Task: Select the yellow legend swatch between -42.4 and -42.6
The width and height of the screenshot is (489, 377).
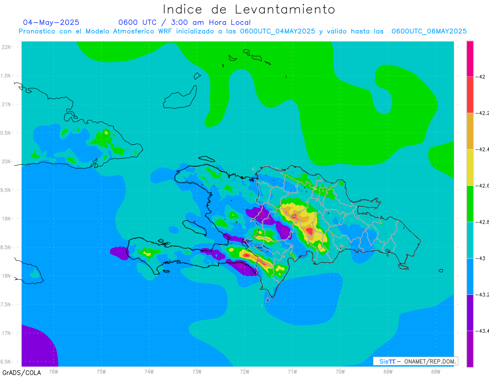Action: click(470, 167)
